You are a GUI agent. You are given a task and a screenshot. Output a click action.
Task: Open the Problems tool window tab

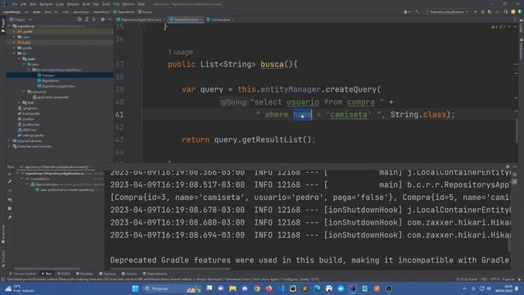(x=84, y=274)
